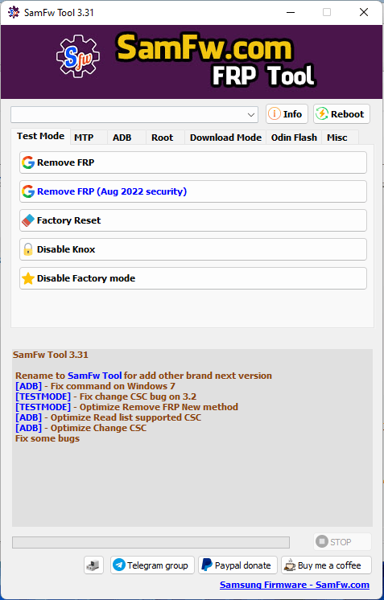Click the SamFw app icon in title bar

pos(14,12)
